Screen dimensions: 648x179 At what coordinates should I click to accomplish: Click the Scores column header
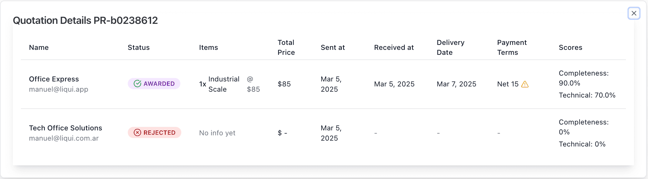click(x=570, y=47)
